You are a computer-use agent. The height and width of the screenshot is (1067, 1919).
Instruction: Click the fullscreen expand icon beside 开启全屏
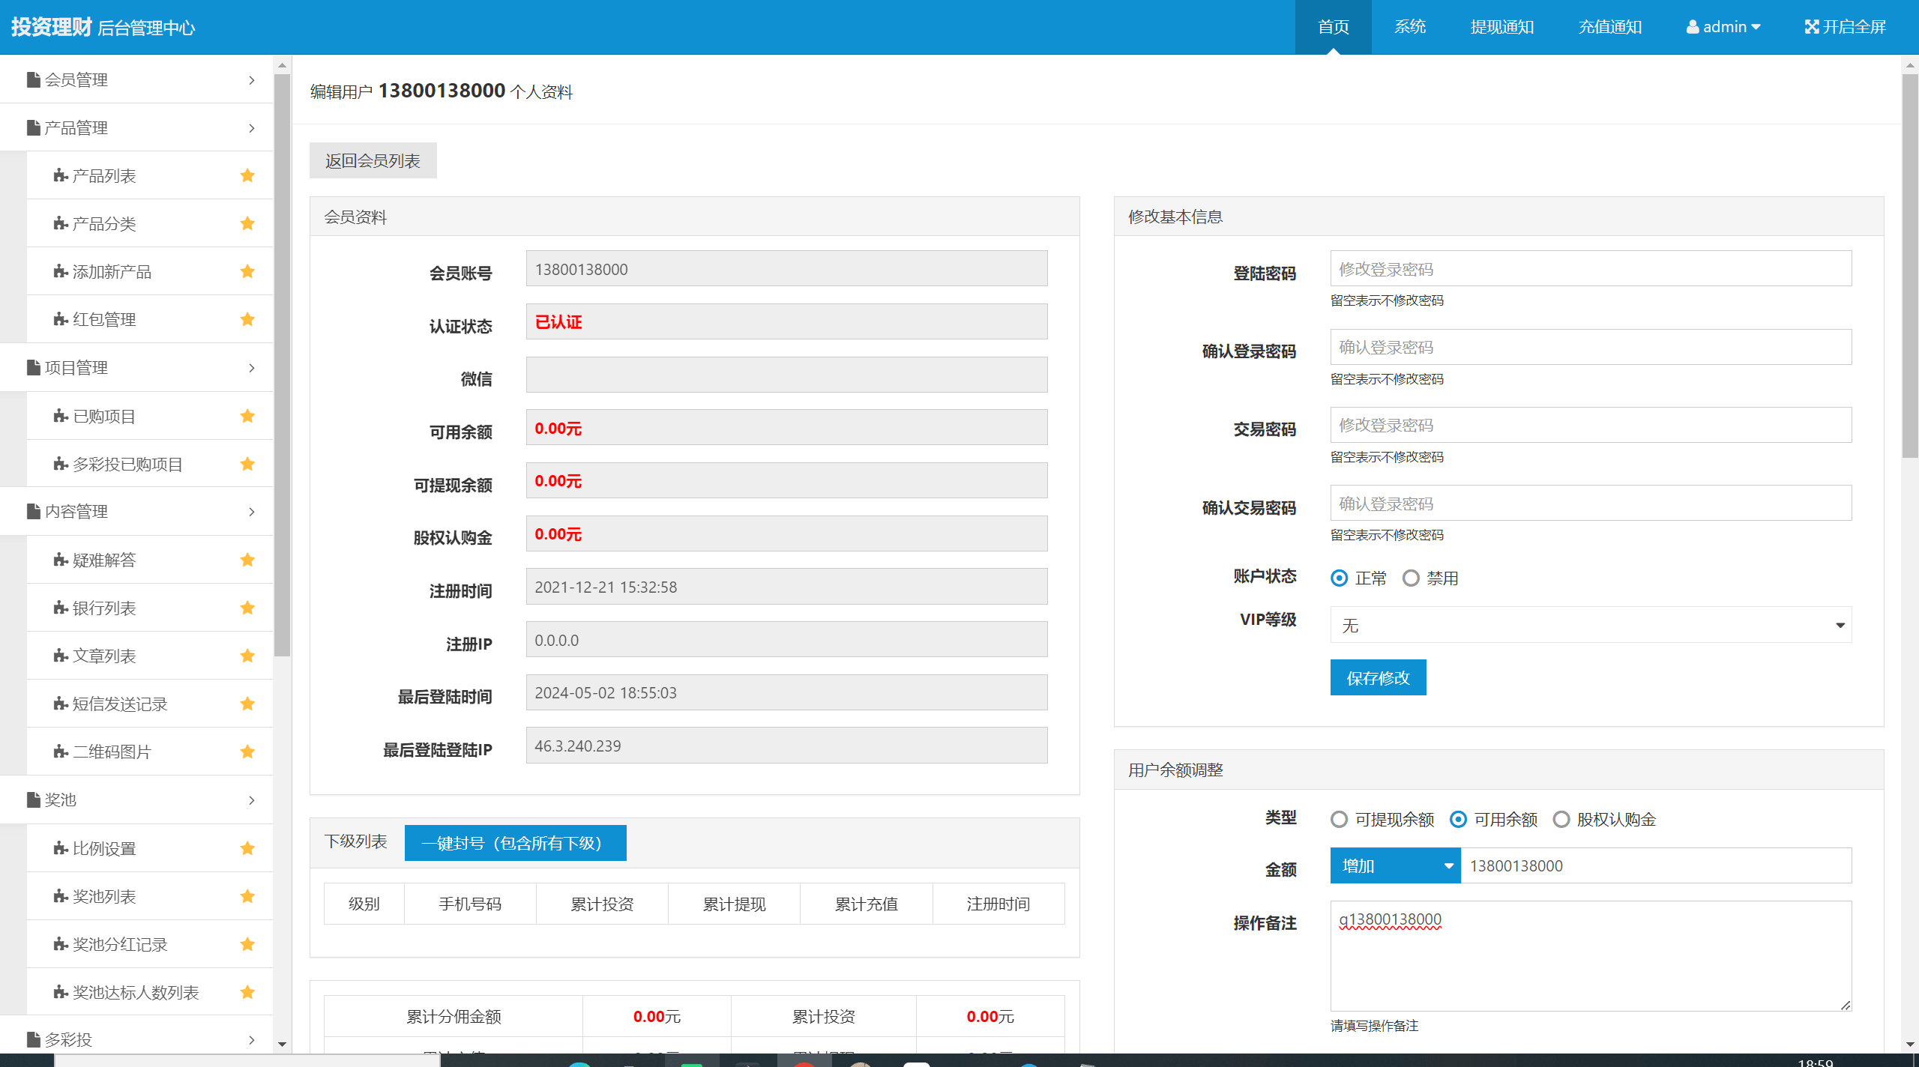(1812, 27)
